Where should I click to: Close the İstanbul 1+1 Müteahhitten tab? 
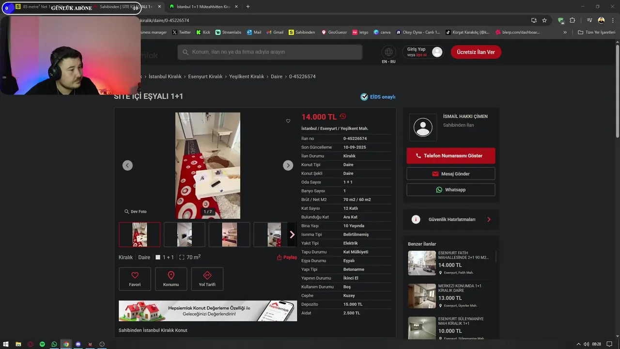pyautogui.click(x=236, y=7)
